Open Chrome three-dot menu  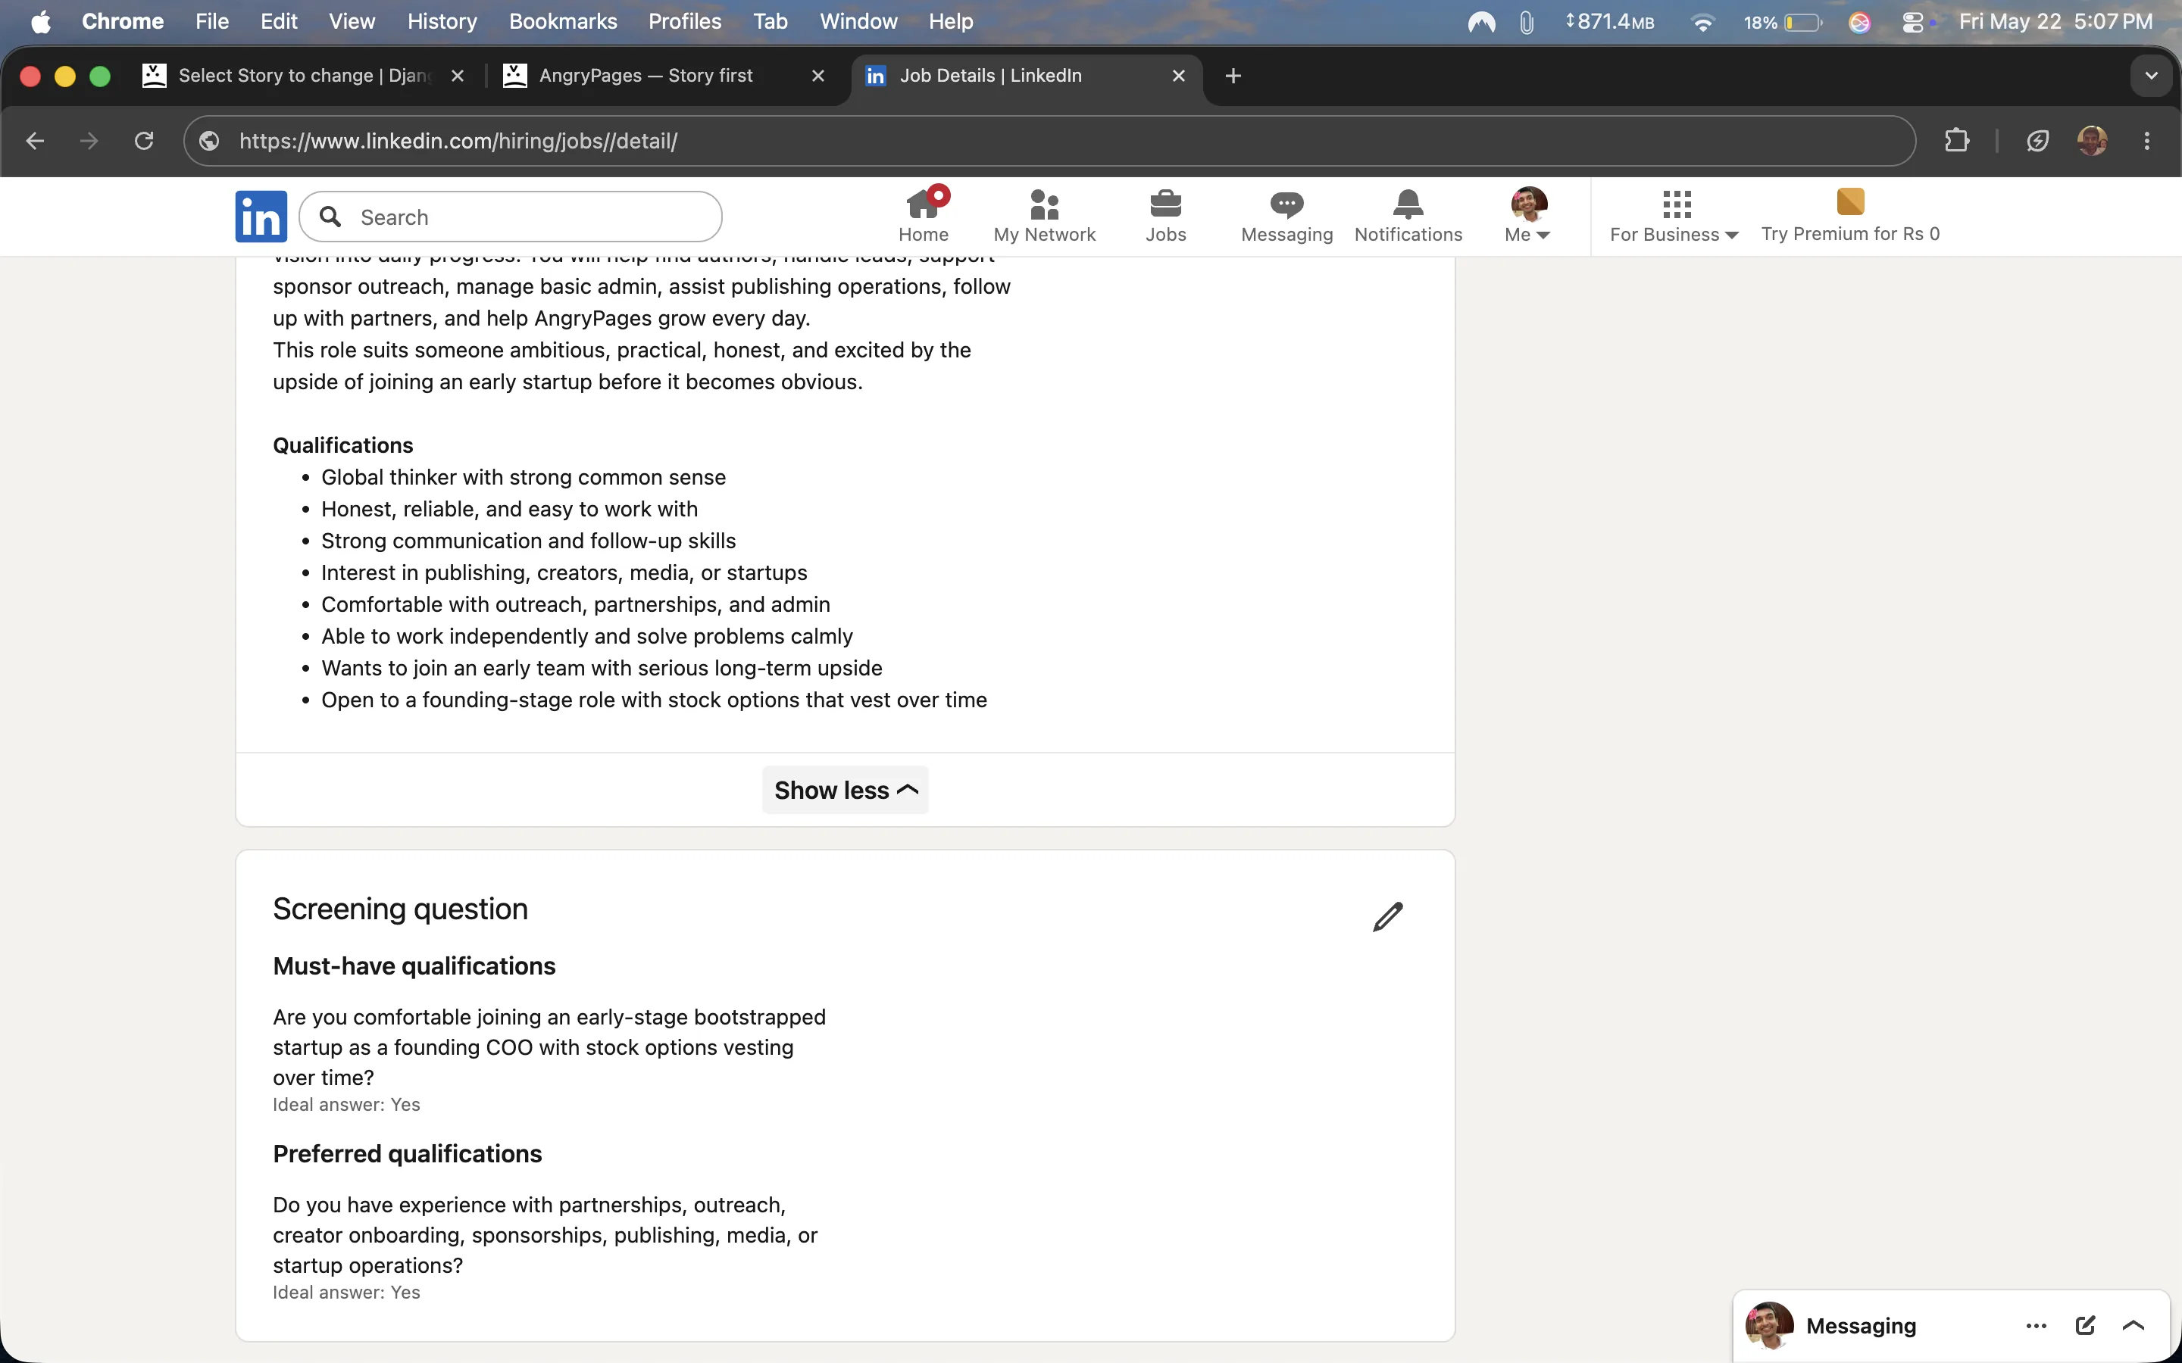pyautogui.click(x=2147, y=141)
